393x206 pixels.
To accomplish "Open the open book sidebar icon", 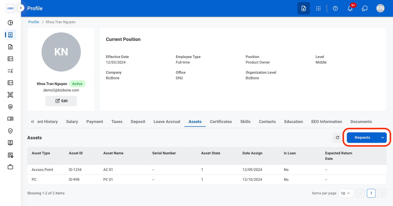I will (x=10, y=119).
